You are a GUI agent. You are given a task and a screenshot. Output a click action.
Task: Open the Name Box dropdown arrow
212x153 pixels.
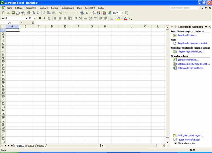point(22,23)
